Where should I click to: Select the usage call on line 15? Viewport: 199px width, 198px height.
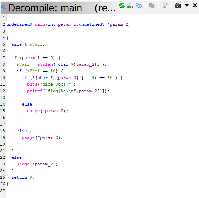(x=33, y=111)
